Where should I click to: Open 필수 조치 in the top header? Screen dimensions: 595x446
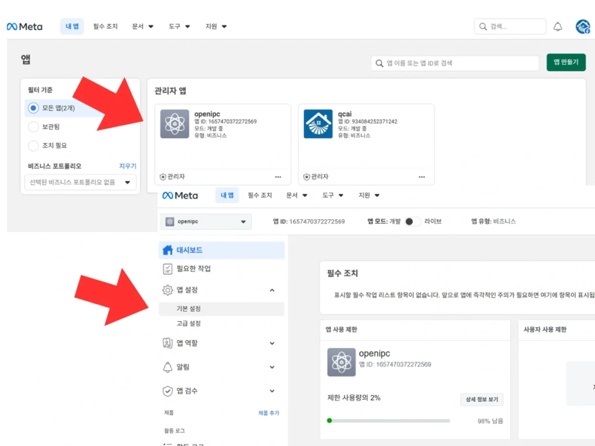(106, 27)
